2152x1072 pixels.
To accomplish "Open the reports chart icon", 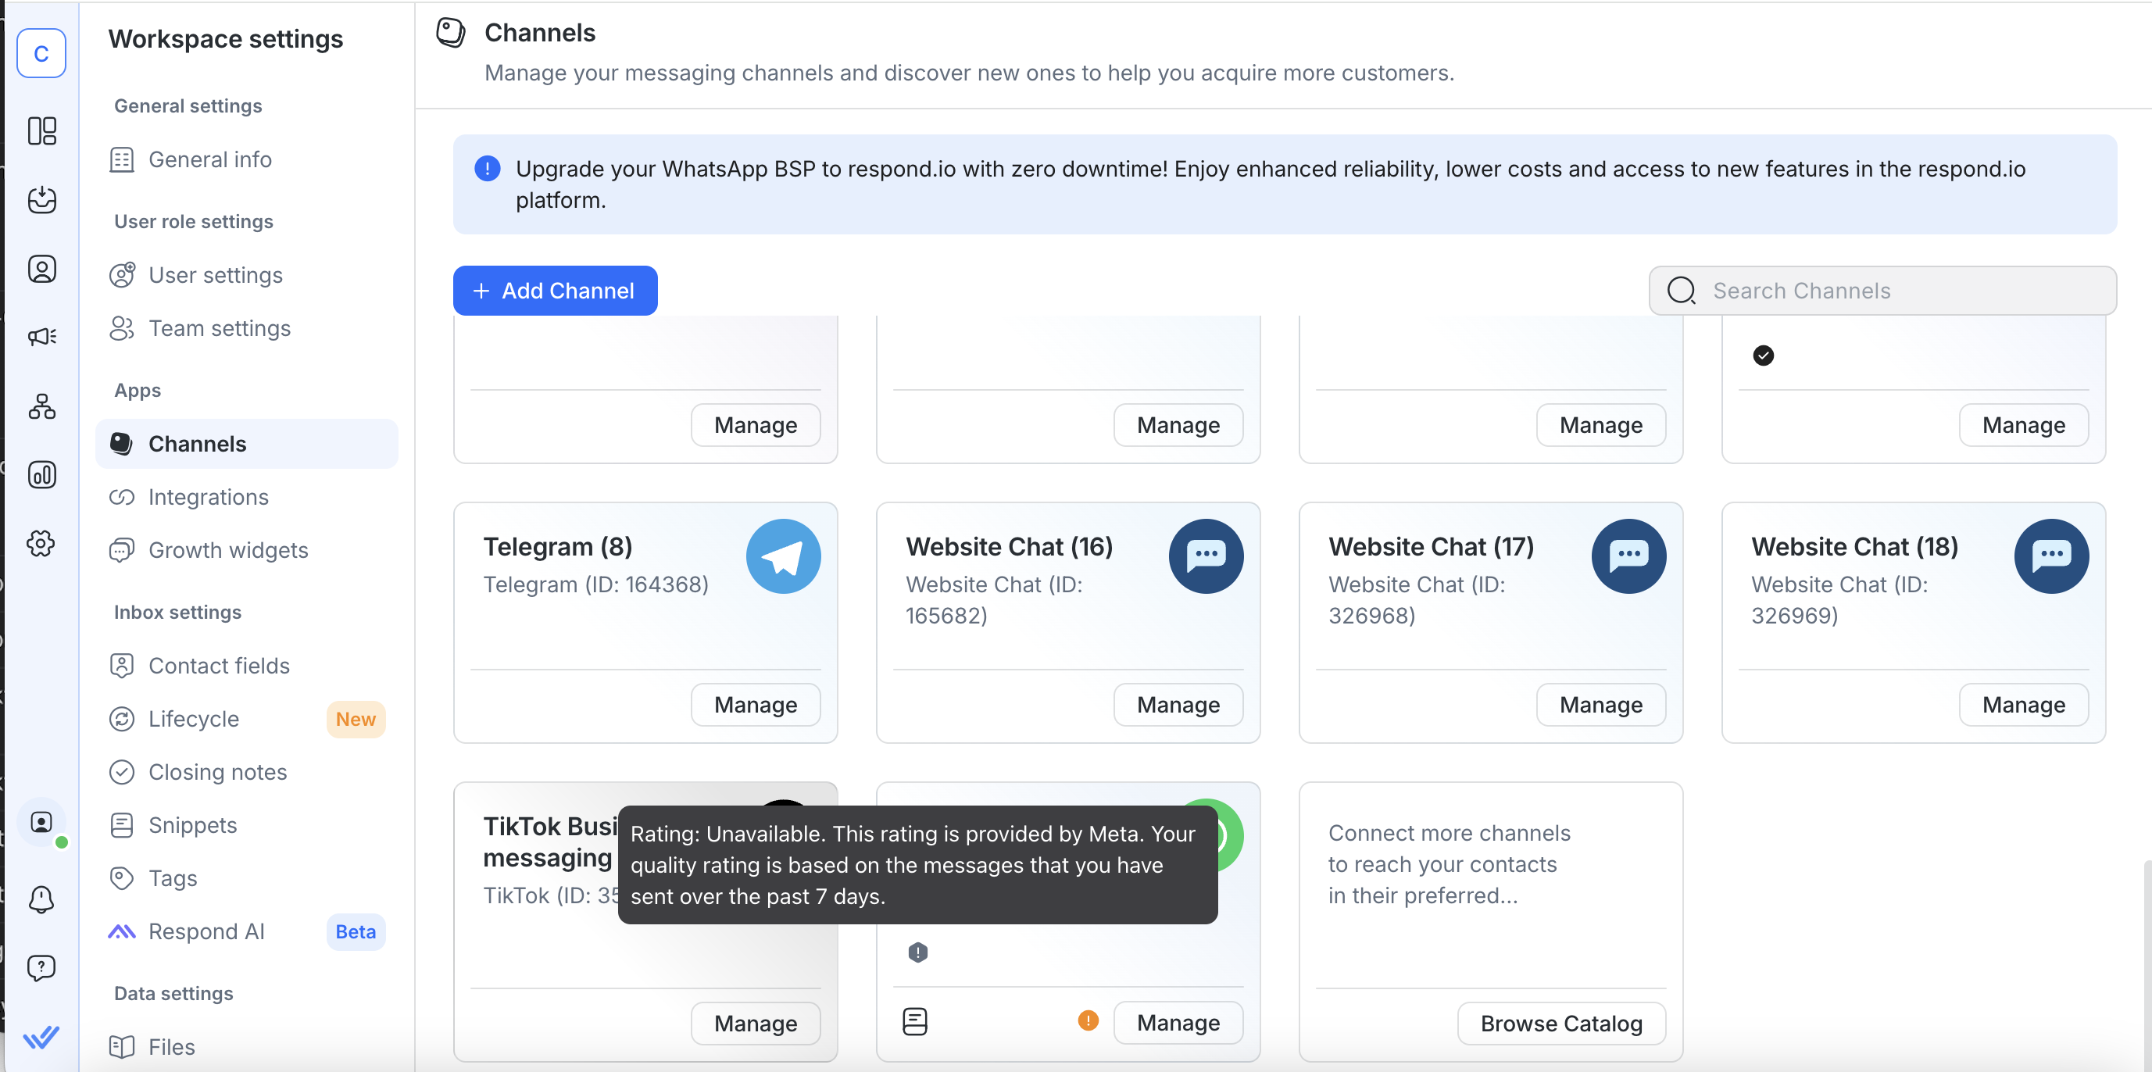I will pos(41,474).
